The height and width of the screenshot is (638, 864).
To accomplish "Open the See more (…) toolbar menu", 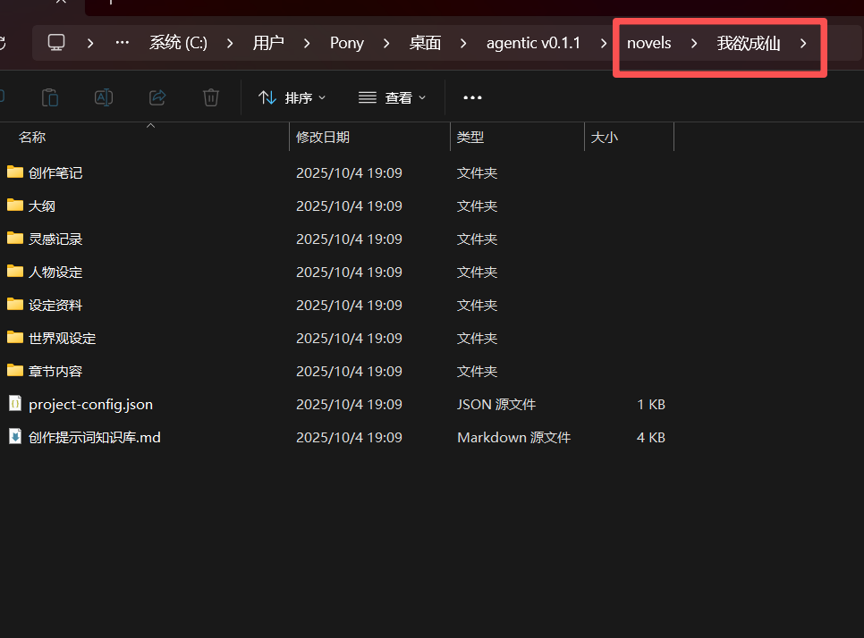I will click(472, 97).
